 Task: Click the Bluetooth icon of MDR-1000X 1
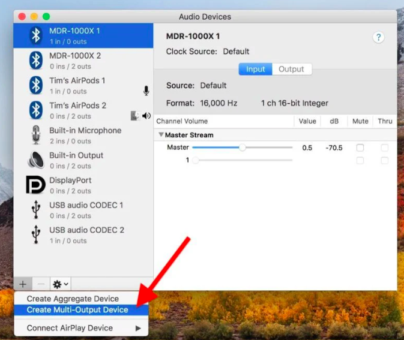[36, 35]
